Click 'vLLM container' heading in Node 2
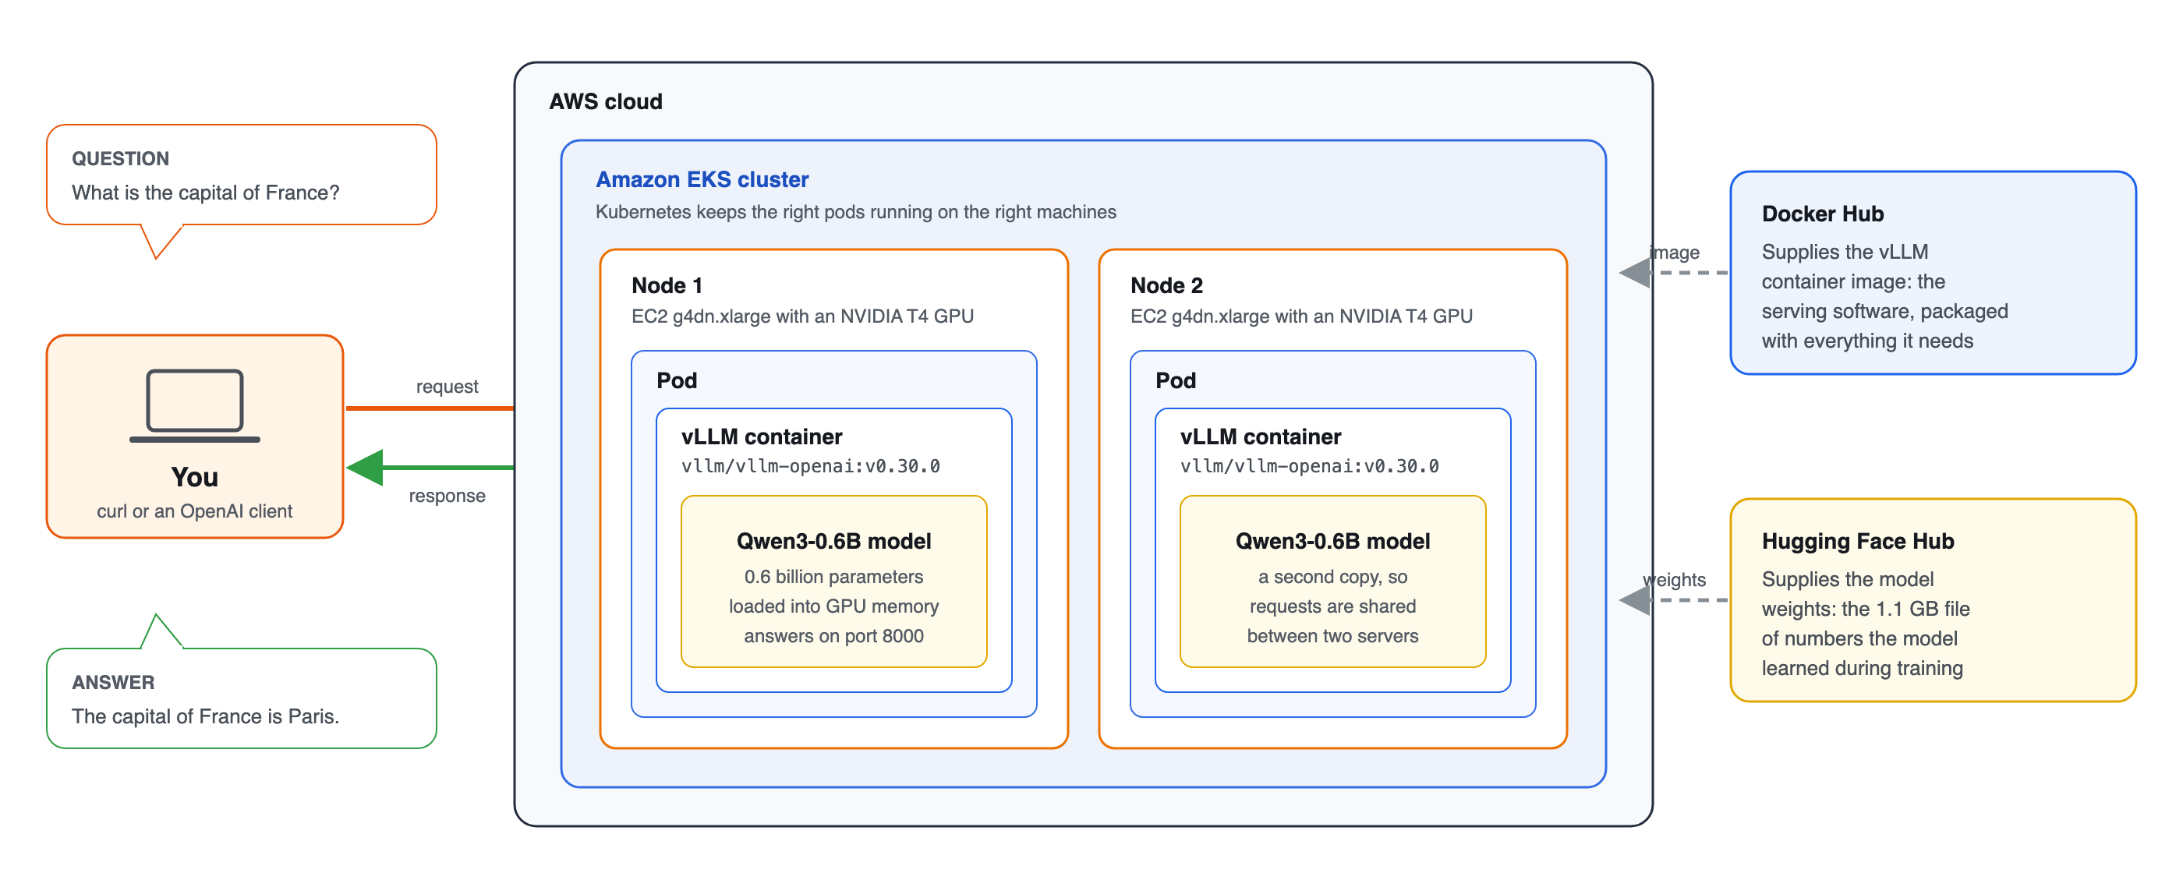The height and width of the screenshot is (873, 2183). tap(1261, 436)
